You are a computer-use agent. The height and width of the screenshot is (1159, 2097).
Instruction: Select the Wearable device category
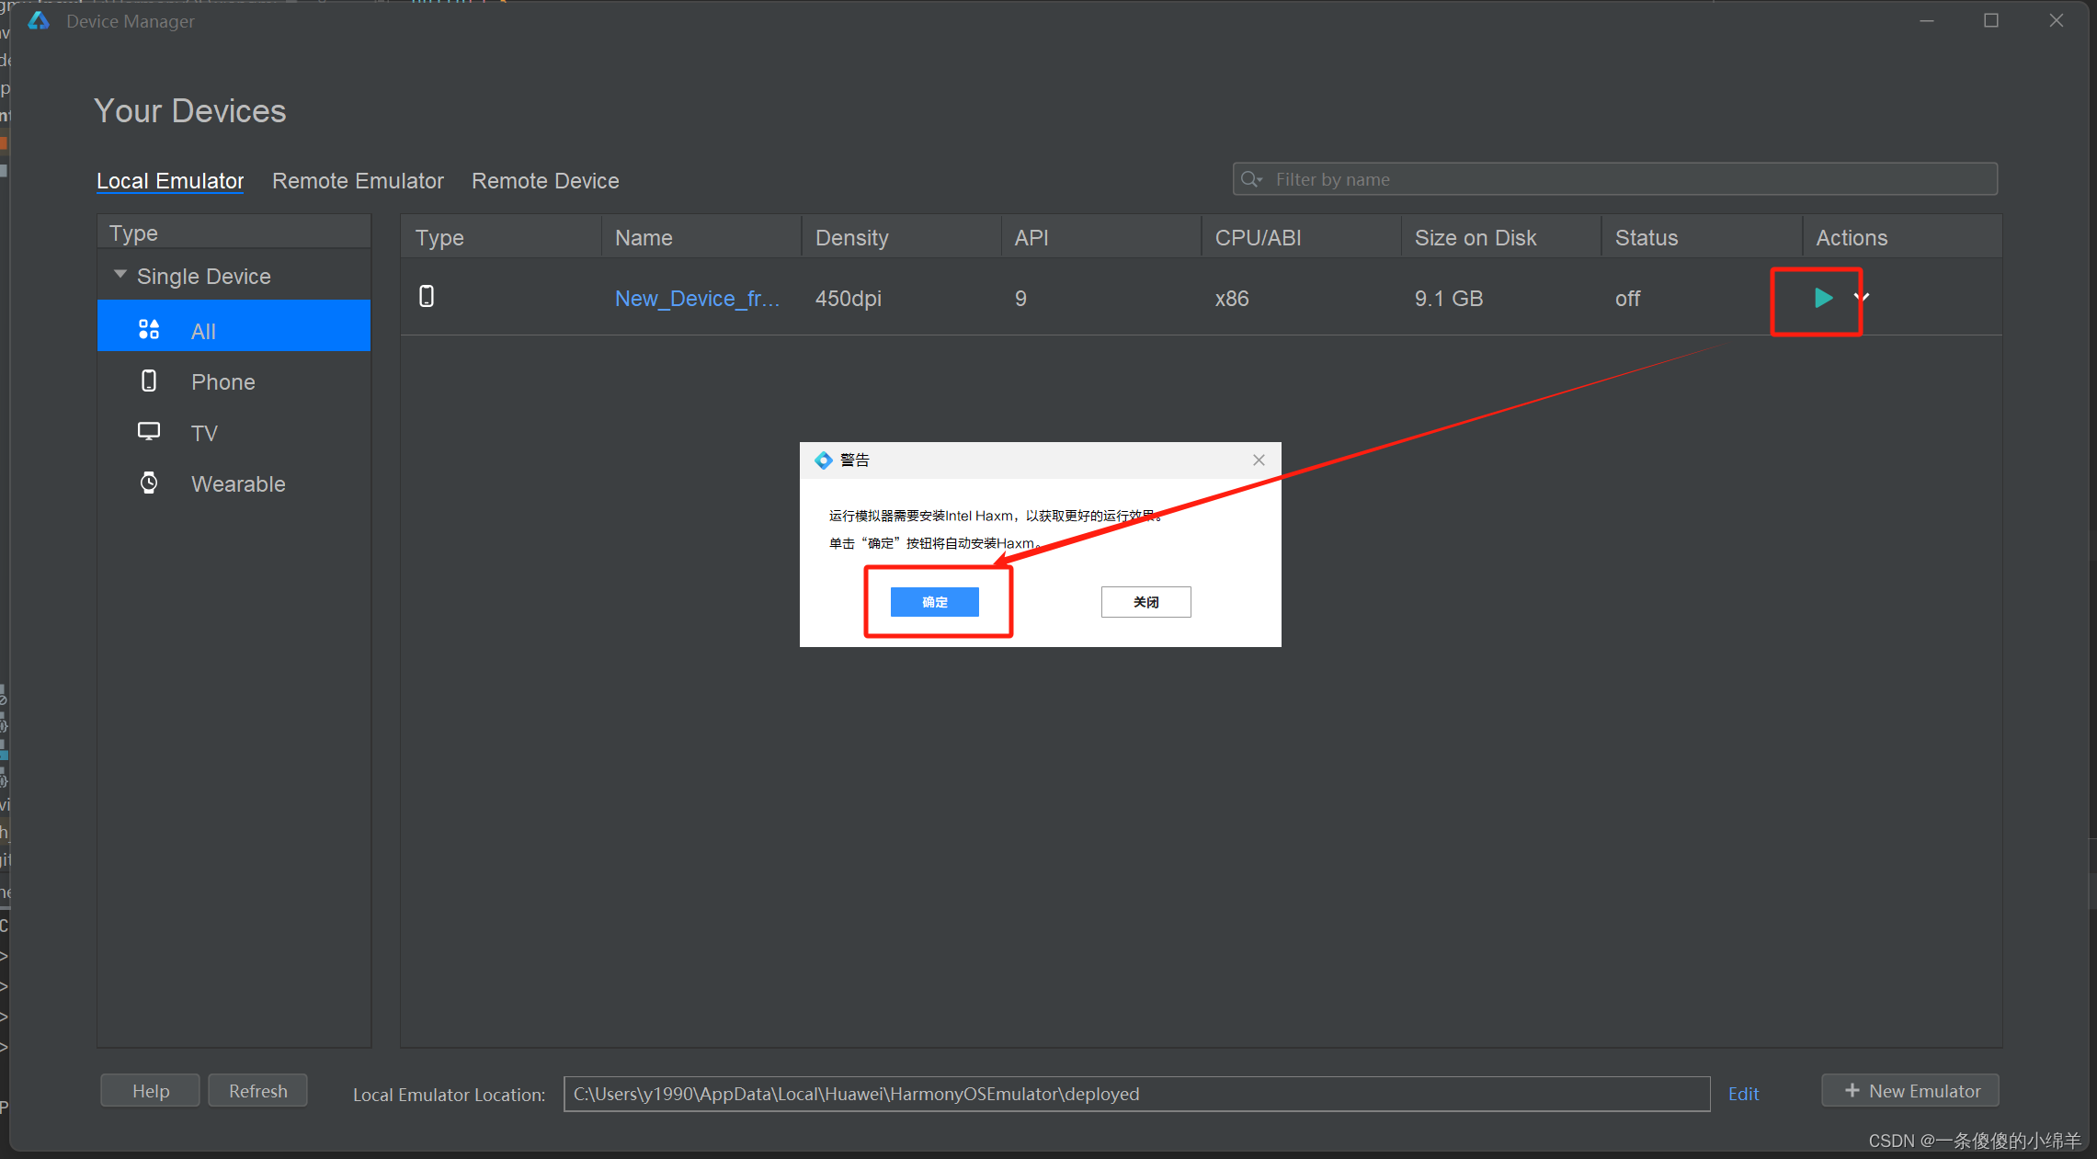point(234,483)
